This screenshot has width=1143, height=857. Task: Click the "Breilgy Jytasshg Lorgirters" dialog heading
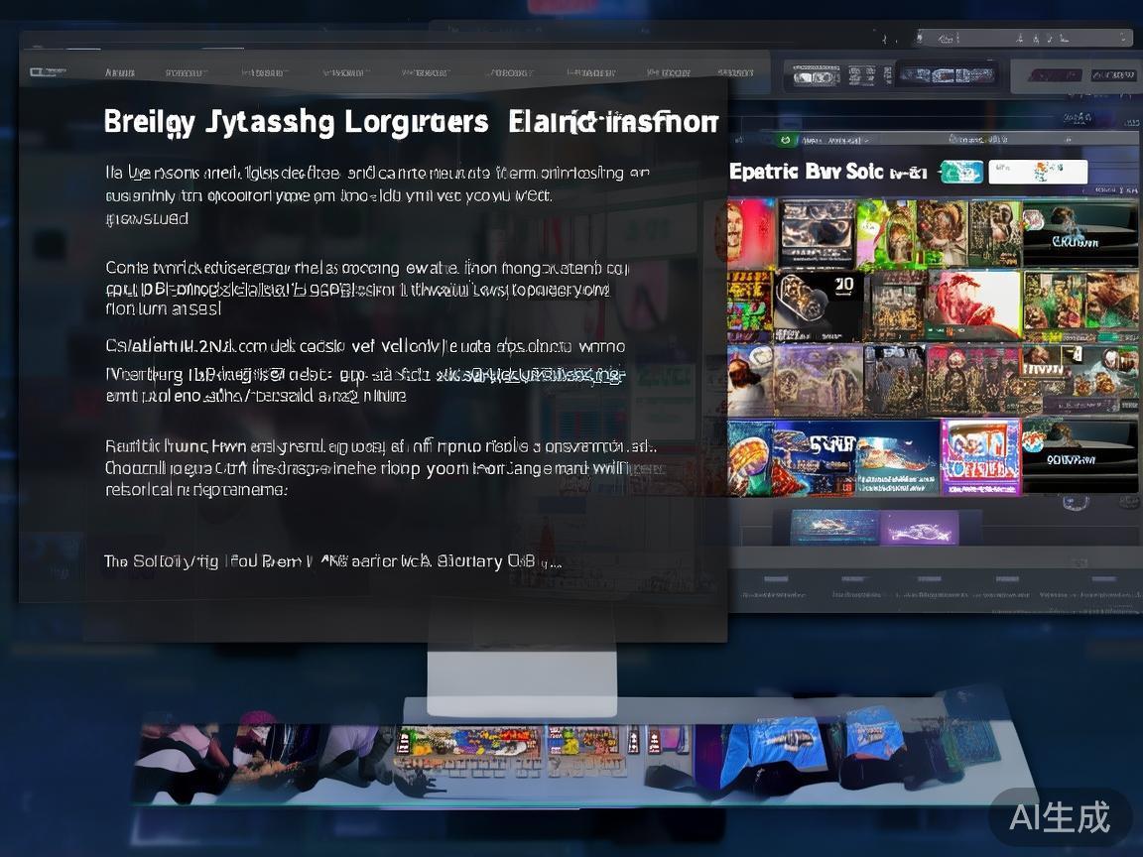point(296,122)
